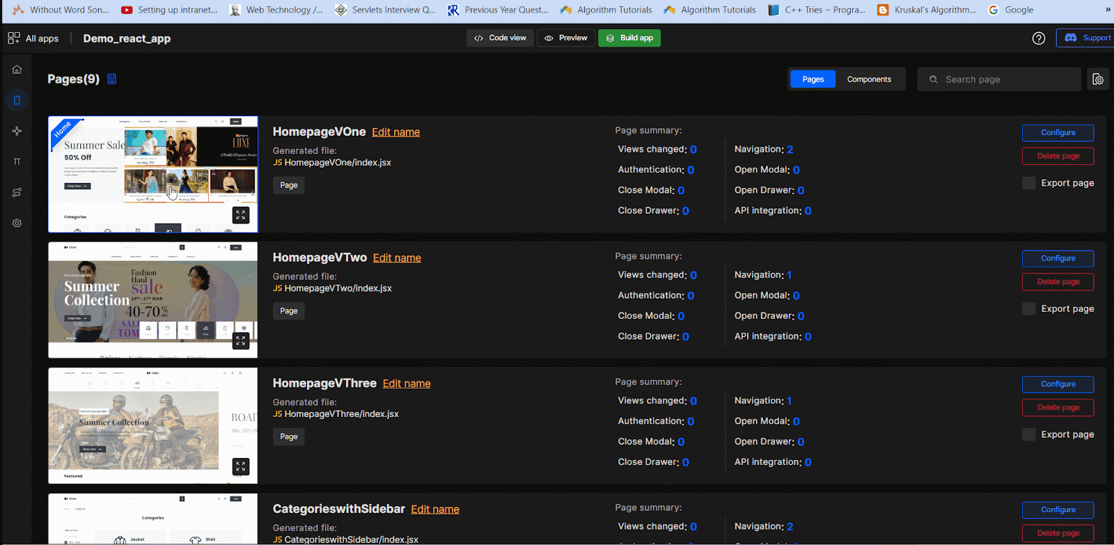
Task: Open Code view
Action: coord(500,38)
